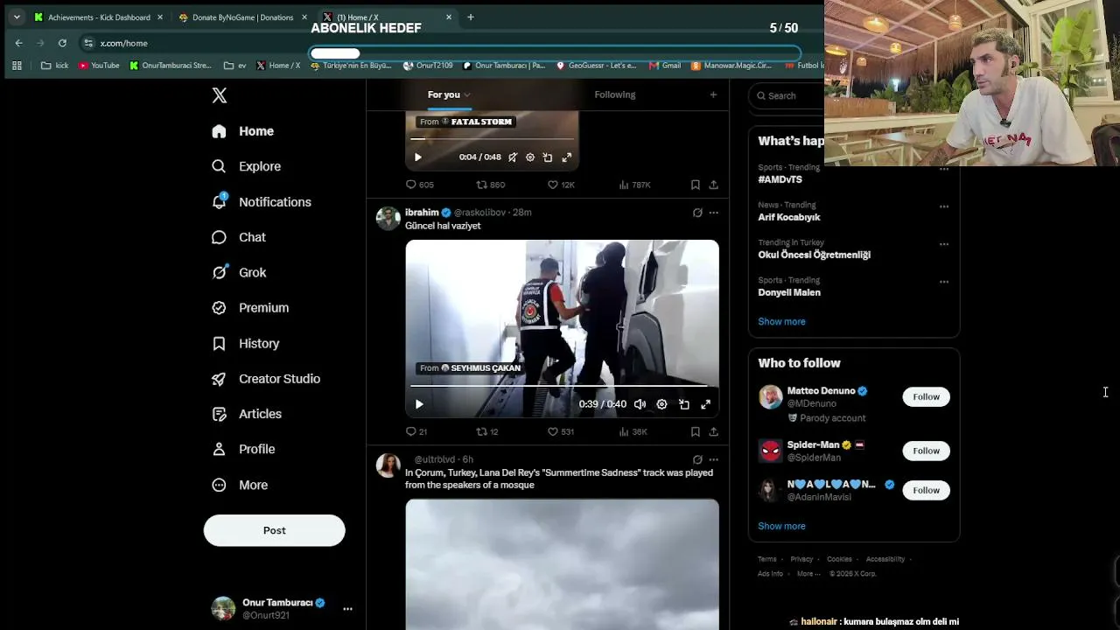Reload the page in the browser

(62, 43)
